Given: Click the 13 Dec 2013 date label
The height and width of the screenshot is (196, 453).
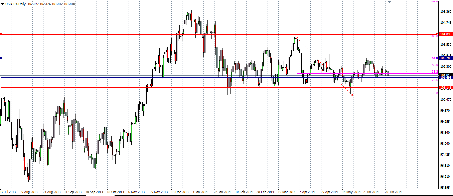Looking at the screenshot, I should click(179, 192).
